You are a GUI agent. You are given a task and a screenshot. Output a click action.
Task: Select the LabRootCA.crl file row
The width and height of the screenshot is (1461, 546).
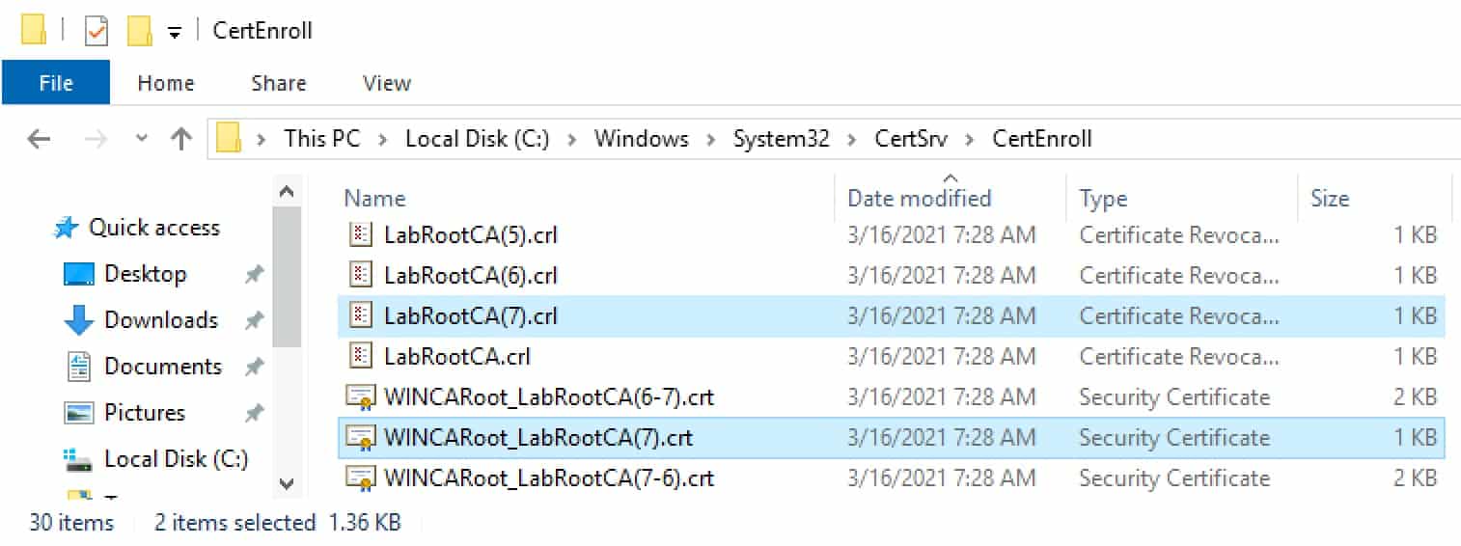[892, 356]
